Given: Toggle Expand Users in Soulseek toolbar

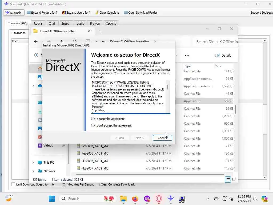Looking at the screenshot, I should (x=76, y=13).
